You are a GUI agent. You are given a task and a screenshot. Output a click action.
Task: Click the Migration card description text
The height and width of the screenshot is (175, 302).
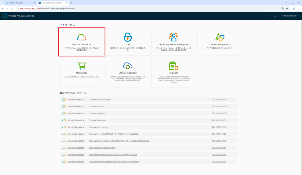click(174, 79)
